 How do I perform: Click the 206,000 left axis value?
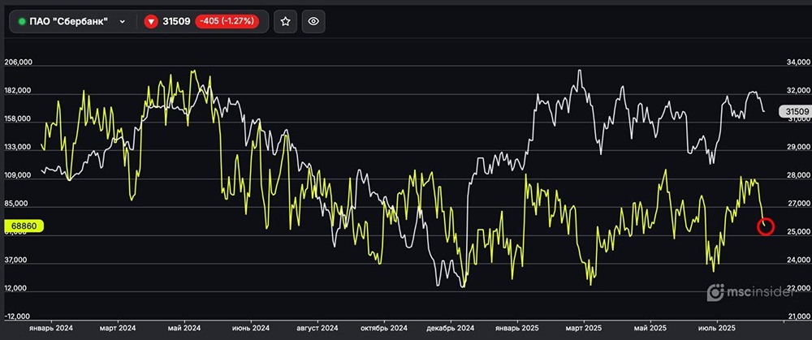tap(19, 62)
